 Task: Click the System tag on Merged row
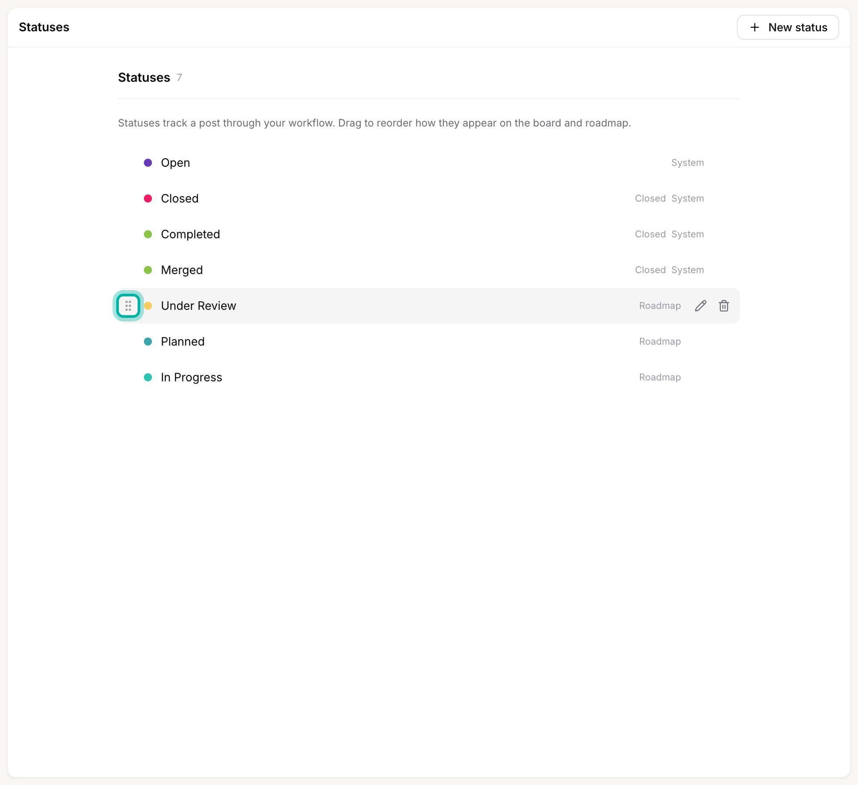[687, 270]
